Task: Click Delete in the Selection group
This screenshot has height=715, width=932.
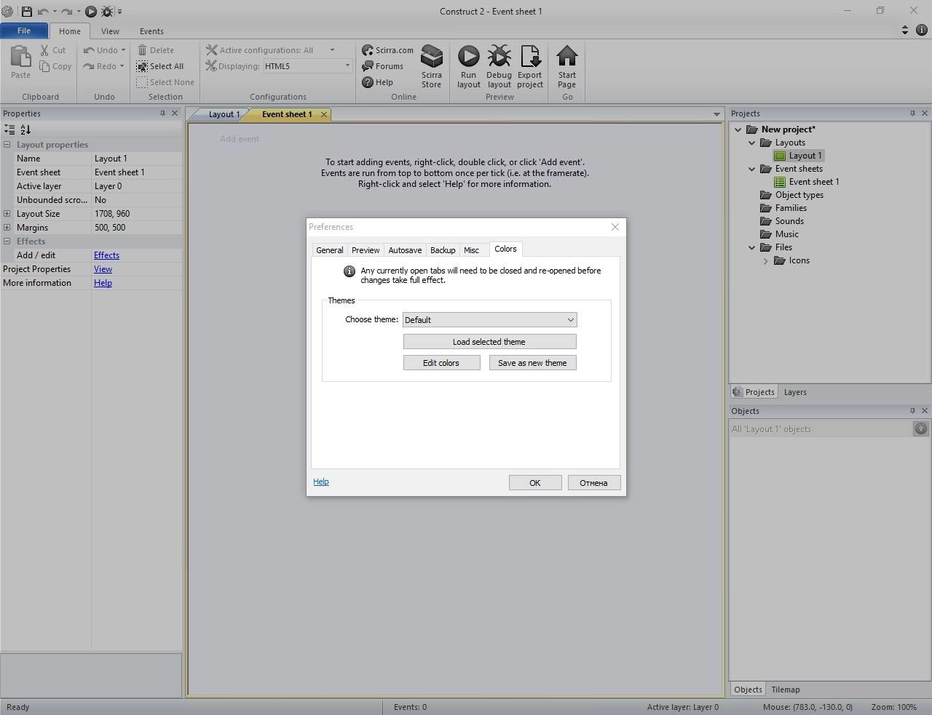Action: point(155,50)
